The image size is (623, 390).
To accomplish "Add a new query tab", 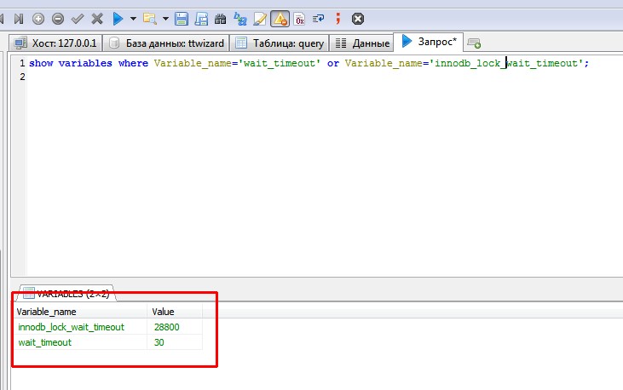I will coord(474,43).
